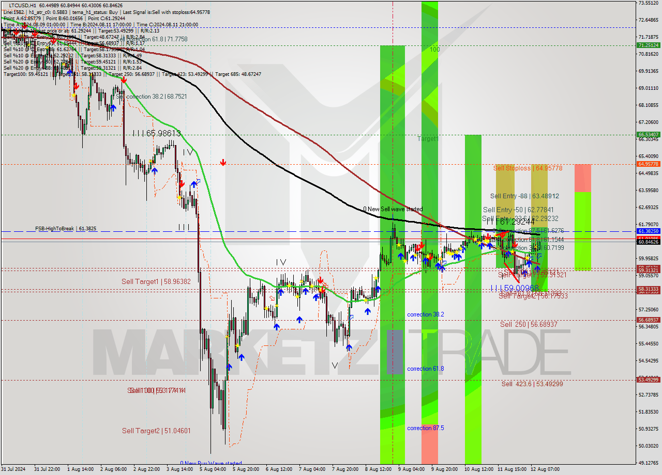662x475 pixels.
Task: Click the 'I I I 65.98613' wave label
Action: (156, 133)
